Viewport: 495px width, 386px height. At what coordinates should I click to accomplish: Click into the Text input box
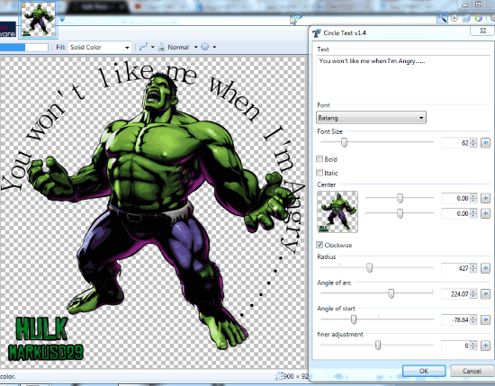[403, 76]
